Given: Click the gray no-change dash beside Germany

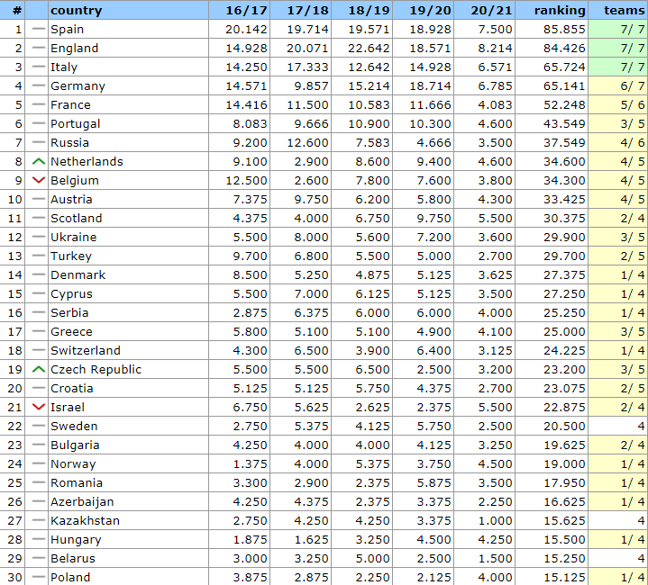Looking at the screenshot, I should [x=38, y=86].
